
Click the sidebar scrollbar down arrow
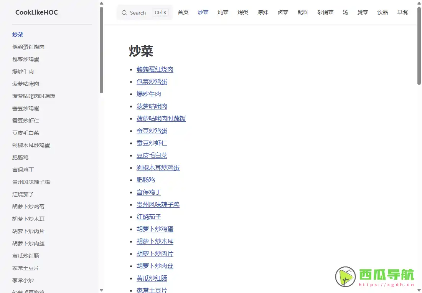pyautogui.click(x=101, y=290)
